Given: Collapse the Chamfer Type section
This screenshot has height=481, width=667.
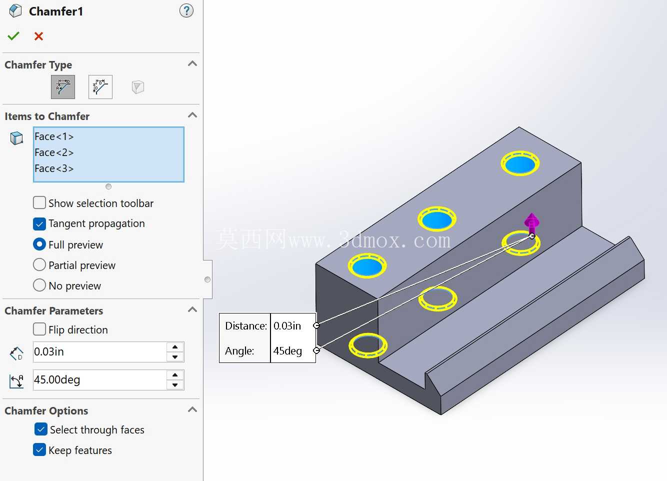Looking at the screenshot, I should (x=192, y=64).
